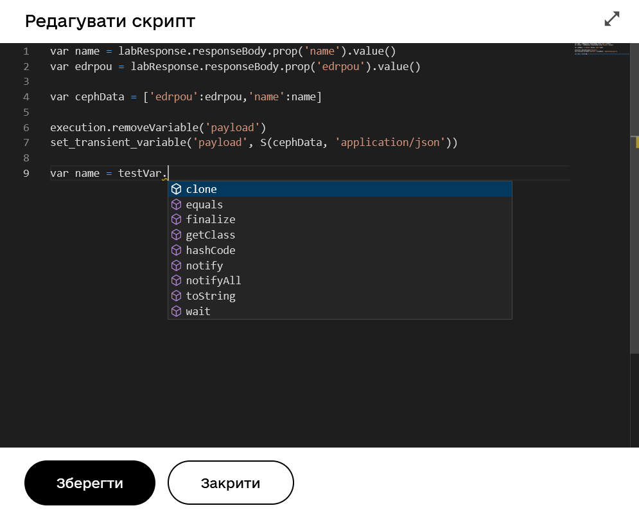This screenshot has width=639, height=517.
Task: Click the cube icon beside toString
Action: [176, 296]
